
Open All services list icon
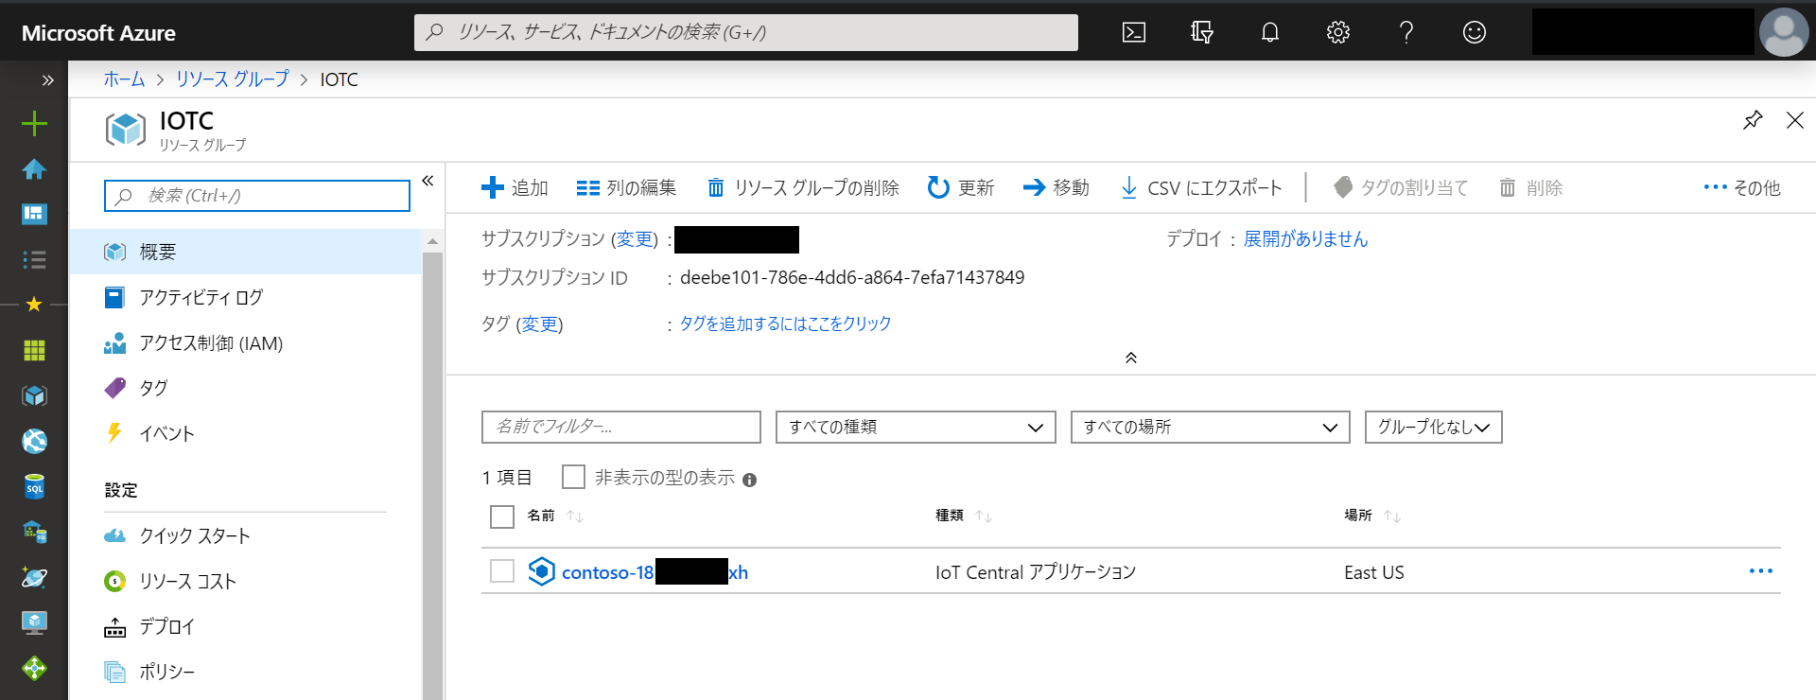[34, 259]
